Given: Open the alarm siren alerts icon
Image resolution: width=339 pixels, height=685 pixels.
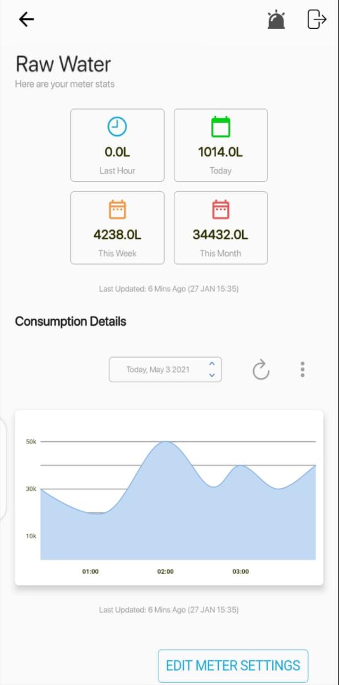Looking at the screenshot, I should tap(276, 19).
